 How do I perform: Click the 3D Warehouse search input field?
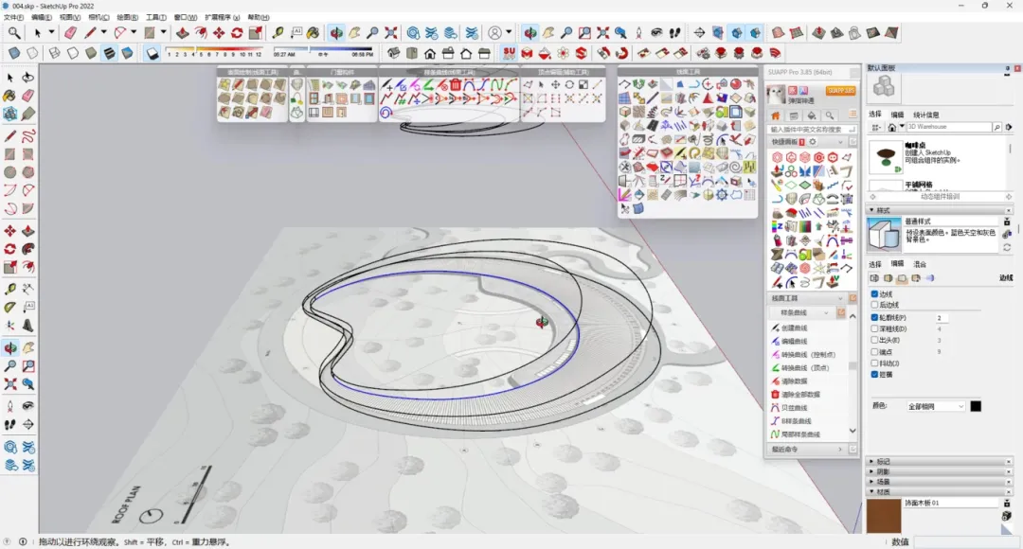tap(949, 127)
